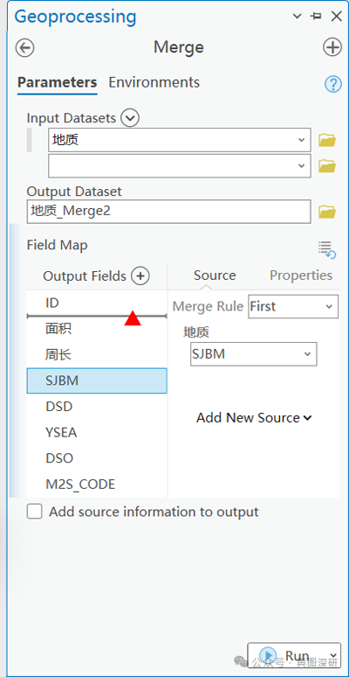Select the M2S_CODE output field

(x=97, y=485)
